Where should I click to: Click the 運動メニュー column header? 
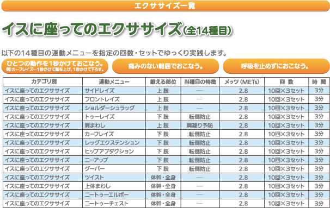tap(114, 81)
